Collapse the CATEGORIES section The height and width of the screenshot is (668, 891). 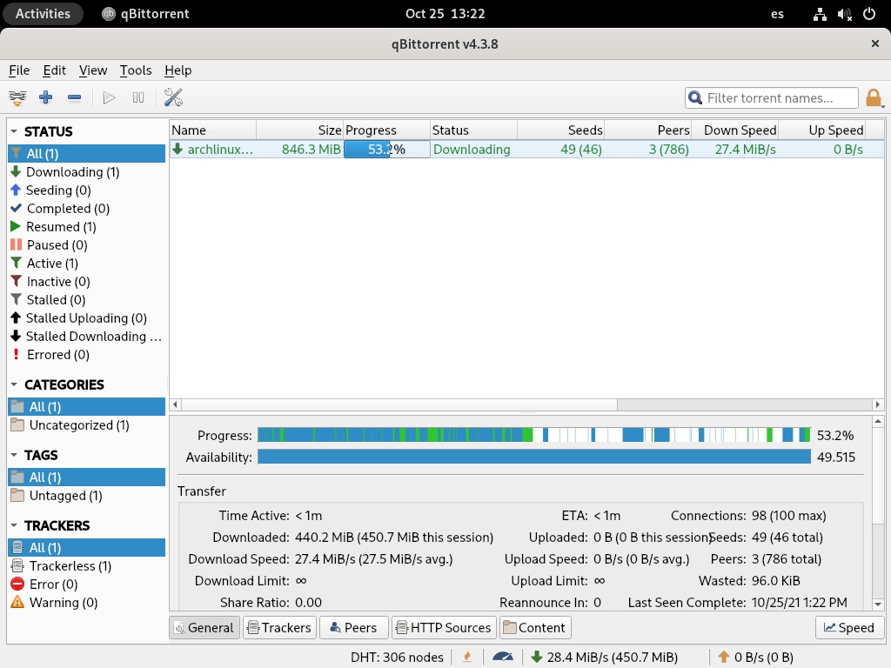tap(14, 384)
